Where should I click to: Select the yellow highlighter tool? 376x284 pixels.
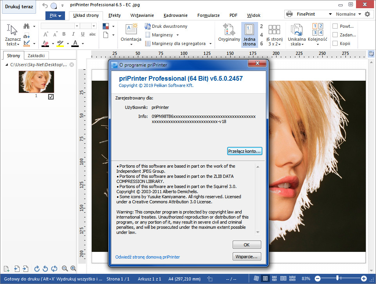tap(60, 43)
